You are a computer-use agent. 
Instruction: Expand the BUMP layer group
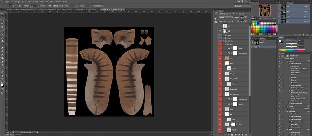click(x=224, y=38)
